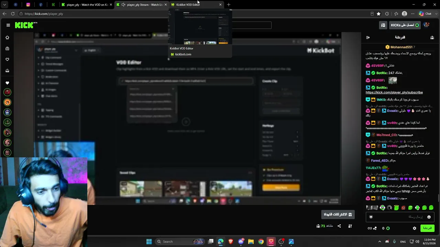Screen dimensions: 440x247
Task: Open the channel points infinity icon
Action: coord(370,228)
